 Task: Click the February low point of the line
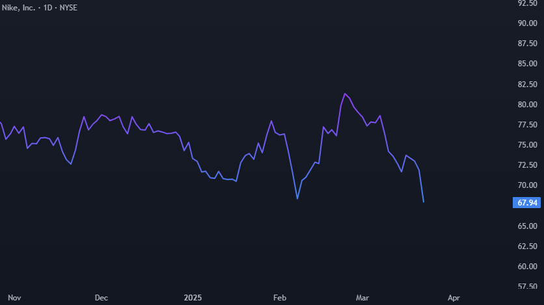click(x=297, y=198)
